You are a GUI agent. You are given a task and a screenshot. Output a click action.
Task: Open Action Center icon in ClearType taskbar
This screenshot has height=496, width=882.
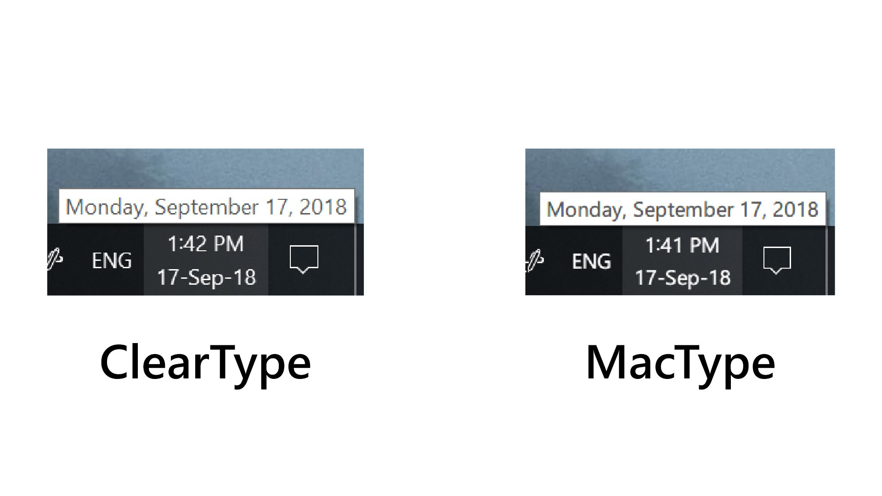pyautogui.click(x=304, y=259)
